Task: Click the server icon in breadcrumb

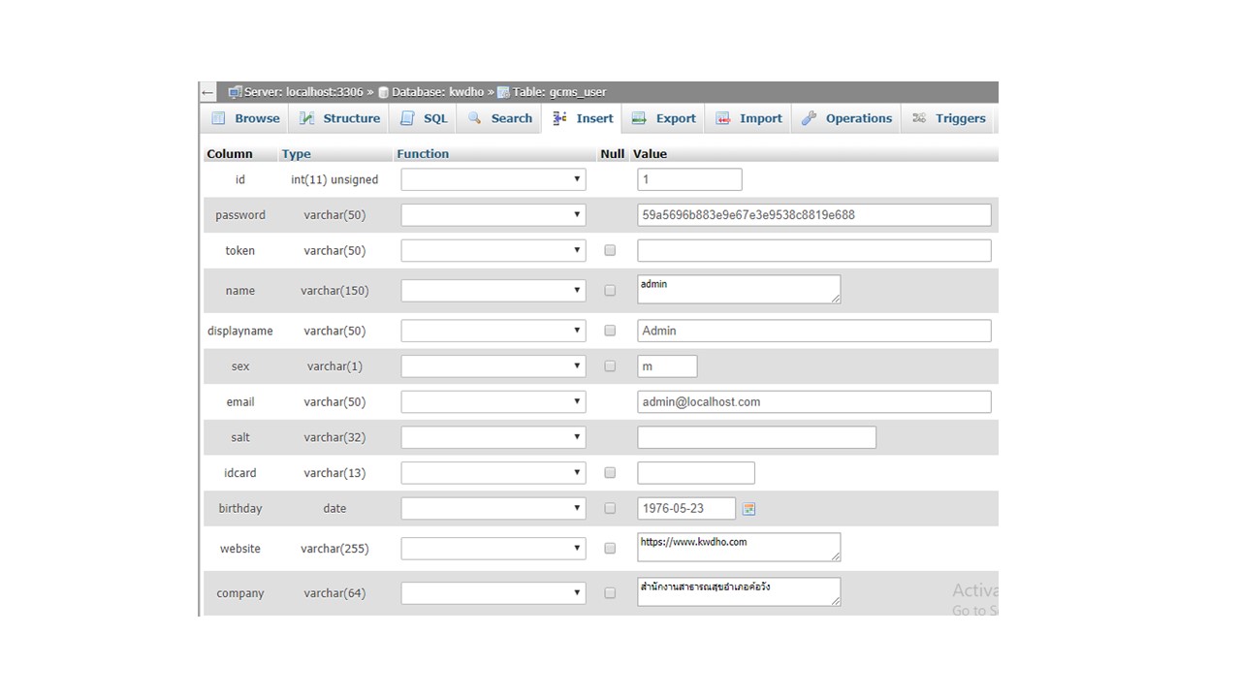Action: 235,92
